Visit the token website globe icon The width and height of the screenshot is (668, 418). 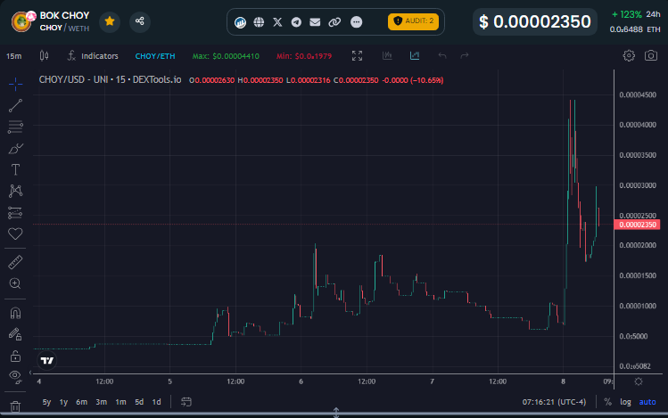pyautogui.click(x=259, y=21)
